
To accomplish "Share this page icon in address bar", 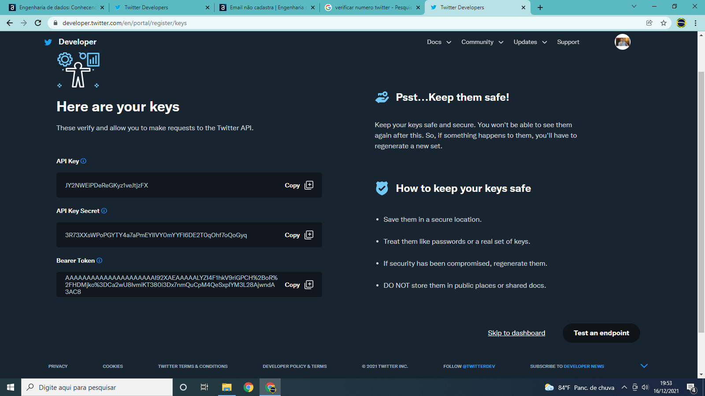I will pyautogui.click(x=649, y=23).
